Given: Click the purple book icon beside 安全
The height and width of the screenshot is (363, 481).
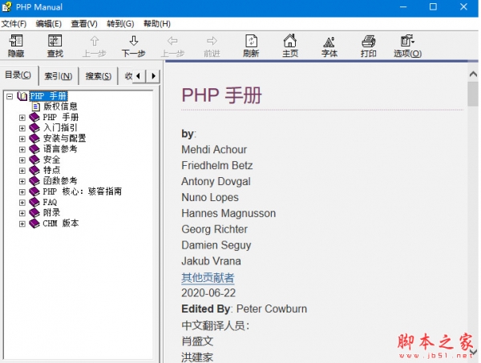Looking at the screenshot, I should coord(34,159).
